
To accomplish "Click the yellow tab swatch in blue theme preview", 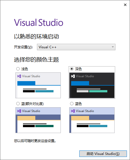I will pos(80,118).
